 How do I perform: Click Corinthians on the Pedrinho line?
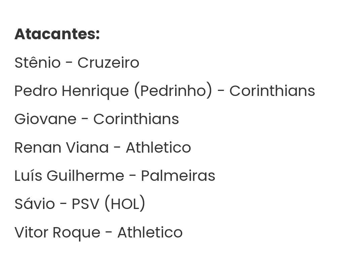click(x=272, y=91)
